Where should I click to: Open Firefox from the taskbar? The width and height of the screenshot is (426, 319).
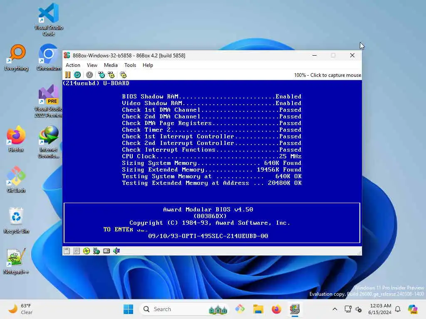click(x=276, y=309)
